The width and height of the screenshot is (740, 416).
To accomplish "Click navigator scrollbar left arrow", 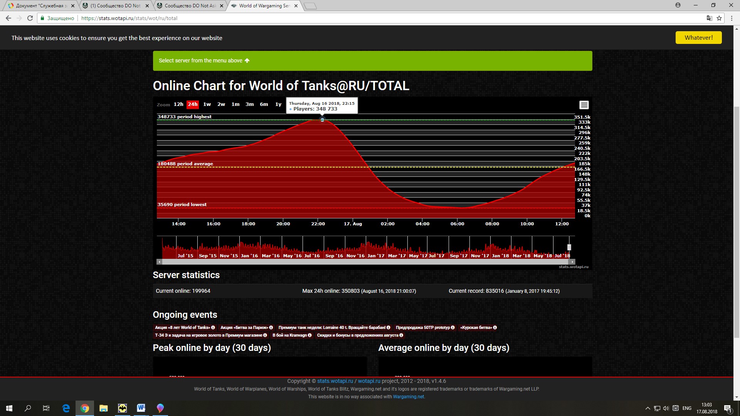I will click(x=160, y=262).
